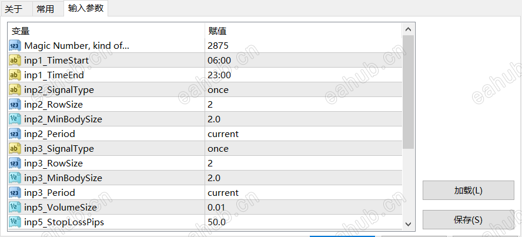522x237 pixels.
Task: Click the inp2_RowSize variable name
Action: [x=53, y=105]
